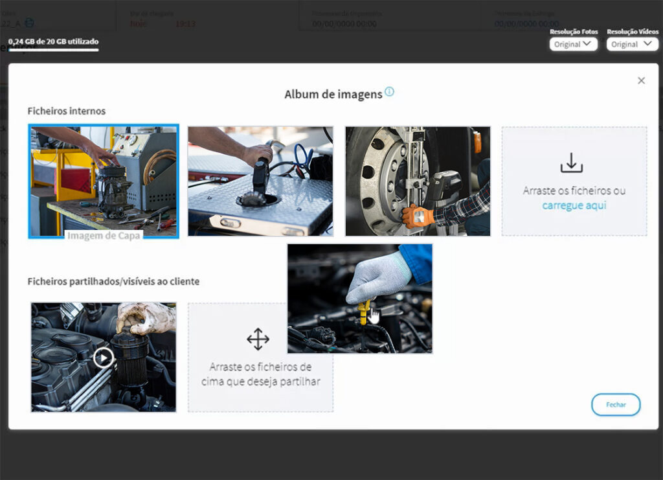Select the cover image with the compressor
The image size is (663, 480).
tap(104, 175)
